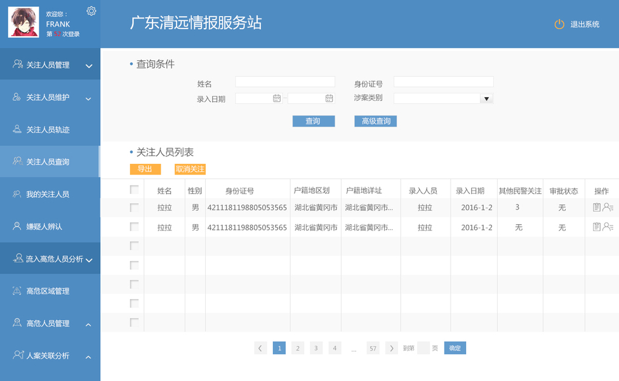The image size is (619, 381).
Task: Open the settings gear icon
Action: tap(91, 11)
